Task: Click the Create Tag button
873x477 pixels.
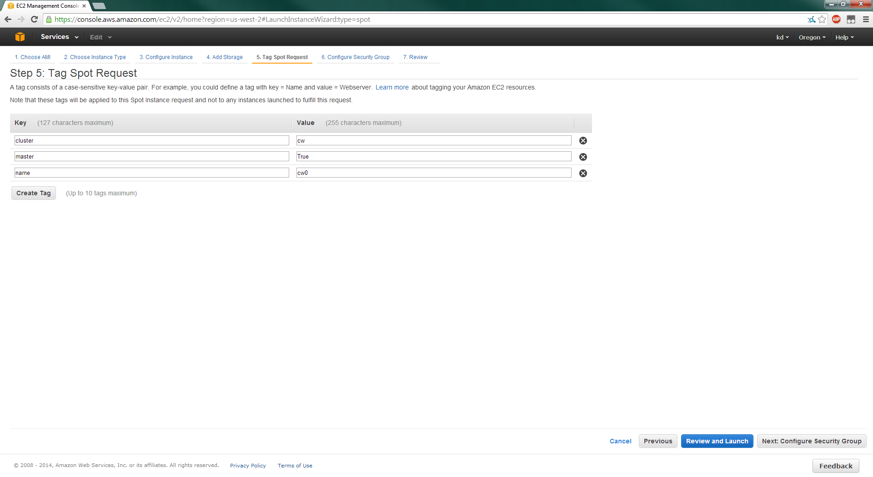Action: coord(34,194)
